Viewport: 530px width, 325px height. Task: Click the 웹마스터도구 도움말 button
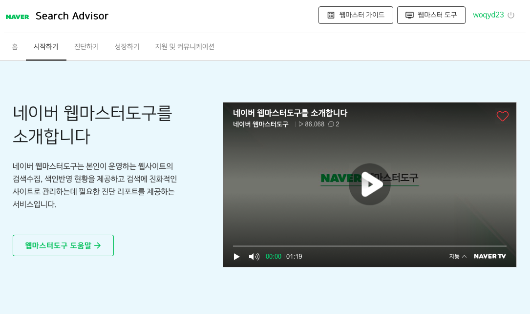click(x=63, y=245)
